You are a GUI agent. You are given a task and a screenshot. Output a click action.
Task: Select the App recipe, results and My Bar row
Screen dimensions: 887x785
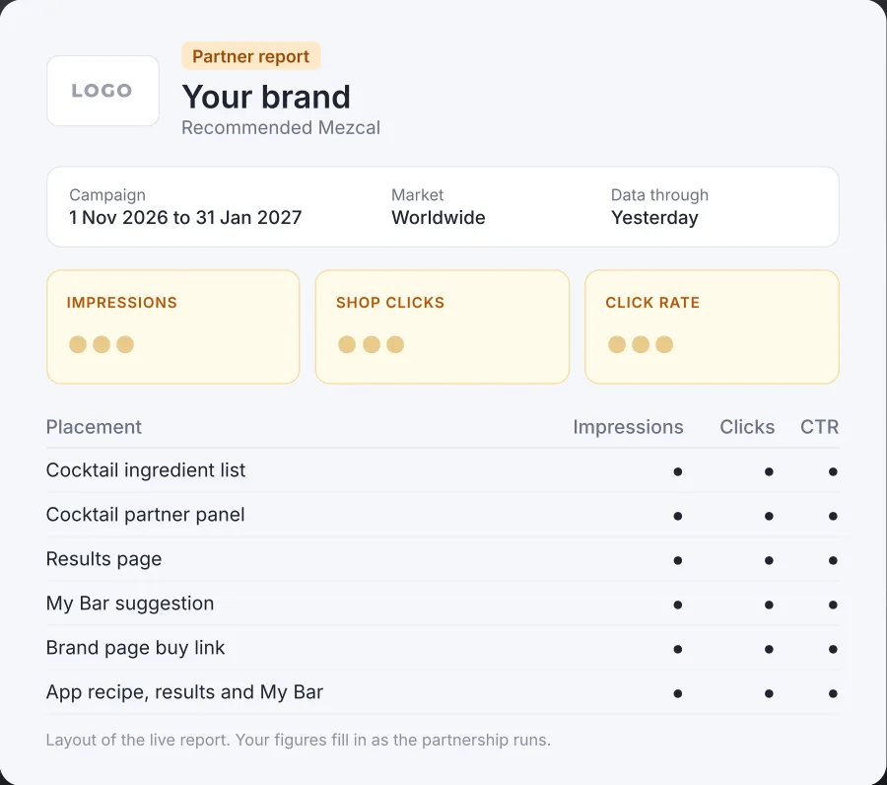[443, 692]
